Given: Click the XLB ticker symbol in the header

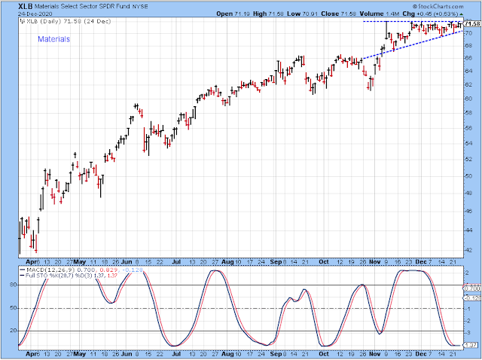Looking at the screenshot, I should click(x=25, y=6).
